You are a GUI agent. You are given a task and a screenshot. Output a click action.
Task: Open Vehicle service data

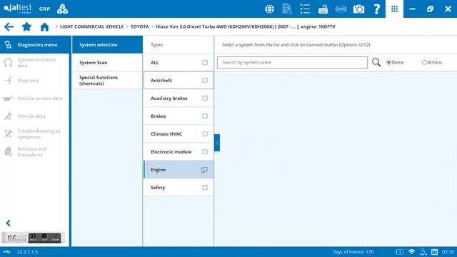(x=35, y=99)
